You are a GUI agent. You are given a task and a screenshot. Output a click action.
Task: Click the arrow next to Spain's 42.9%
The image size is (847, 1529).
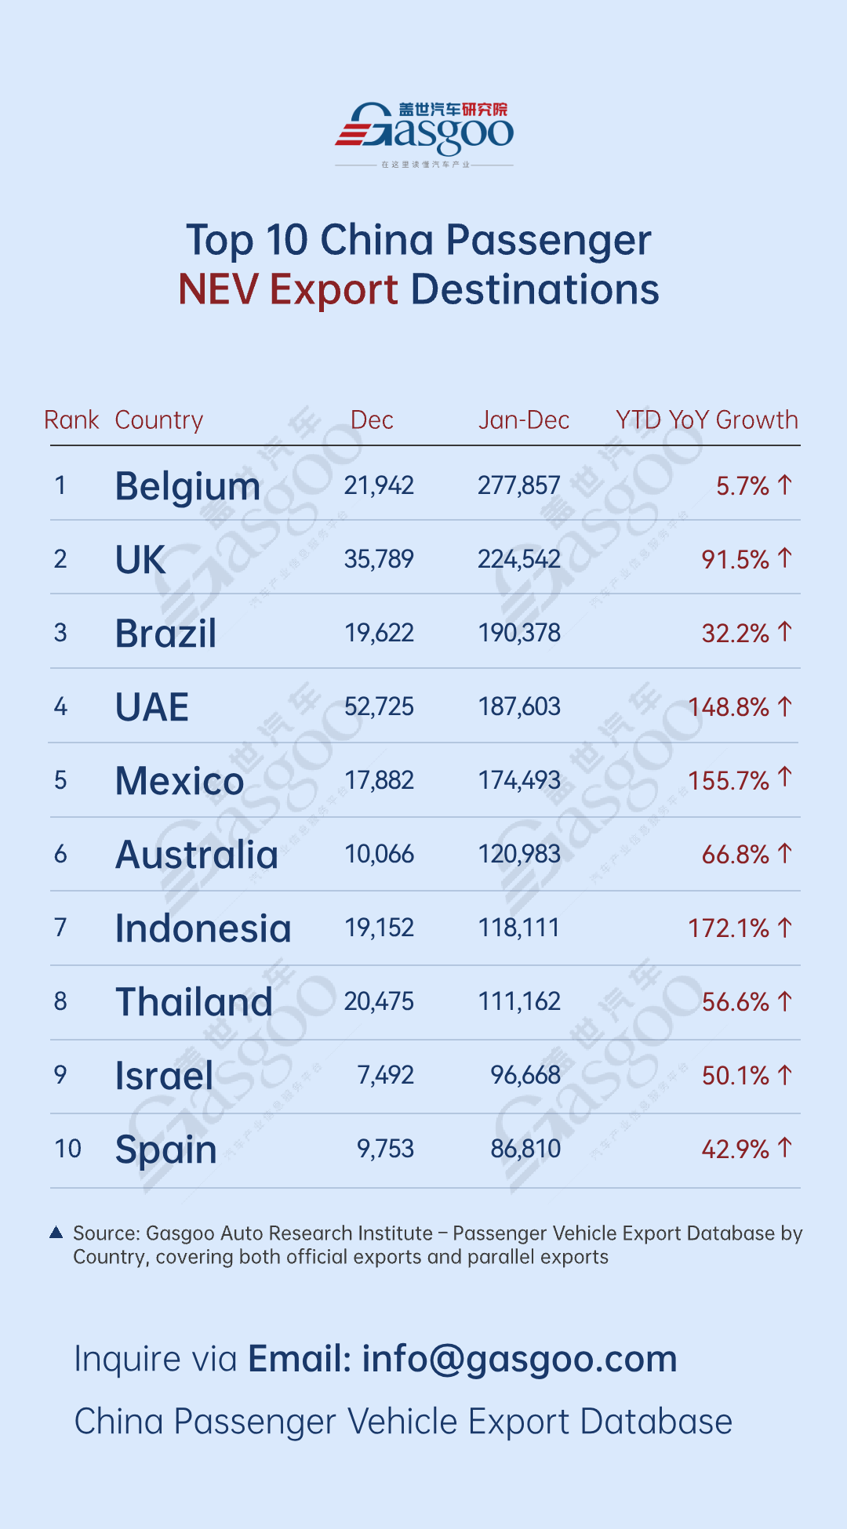coord(785,1148)
